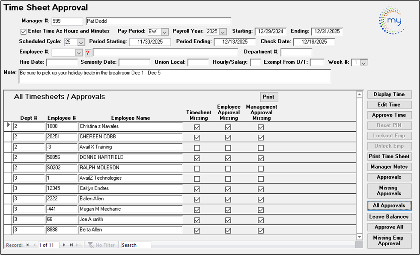Go to the next record navigation arrow
This screenshot has width=420, height=255.
(65, 245)
